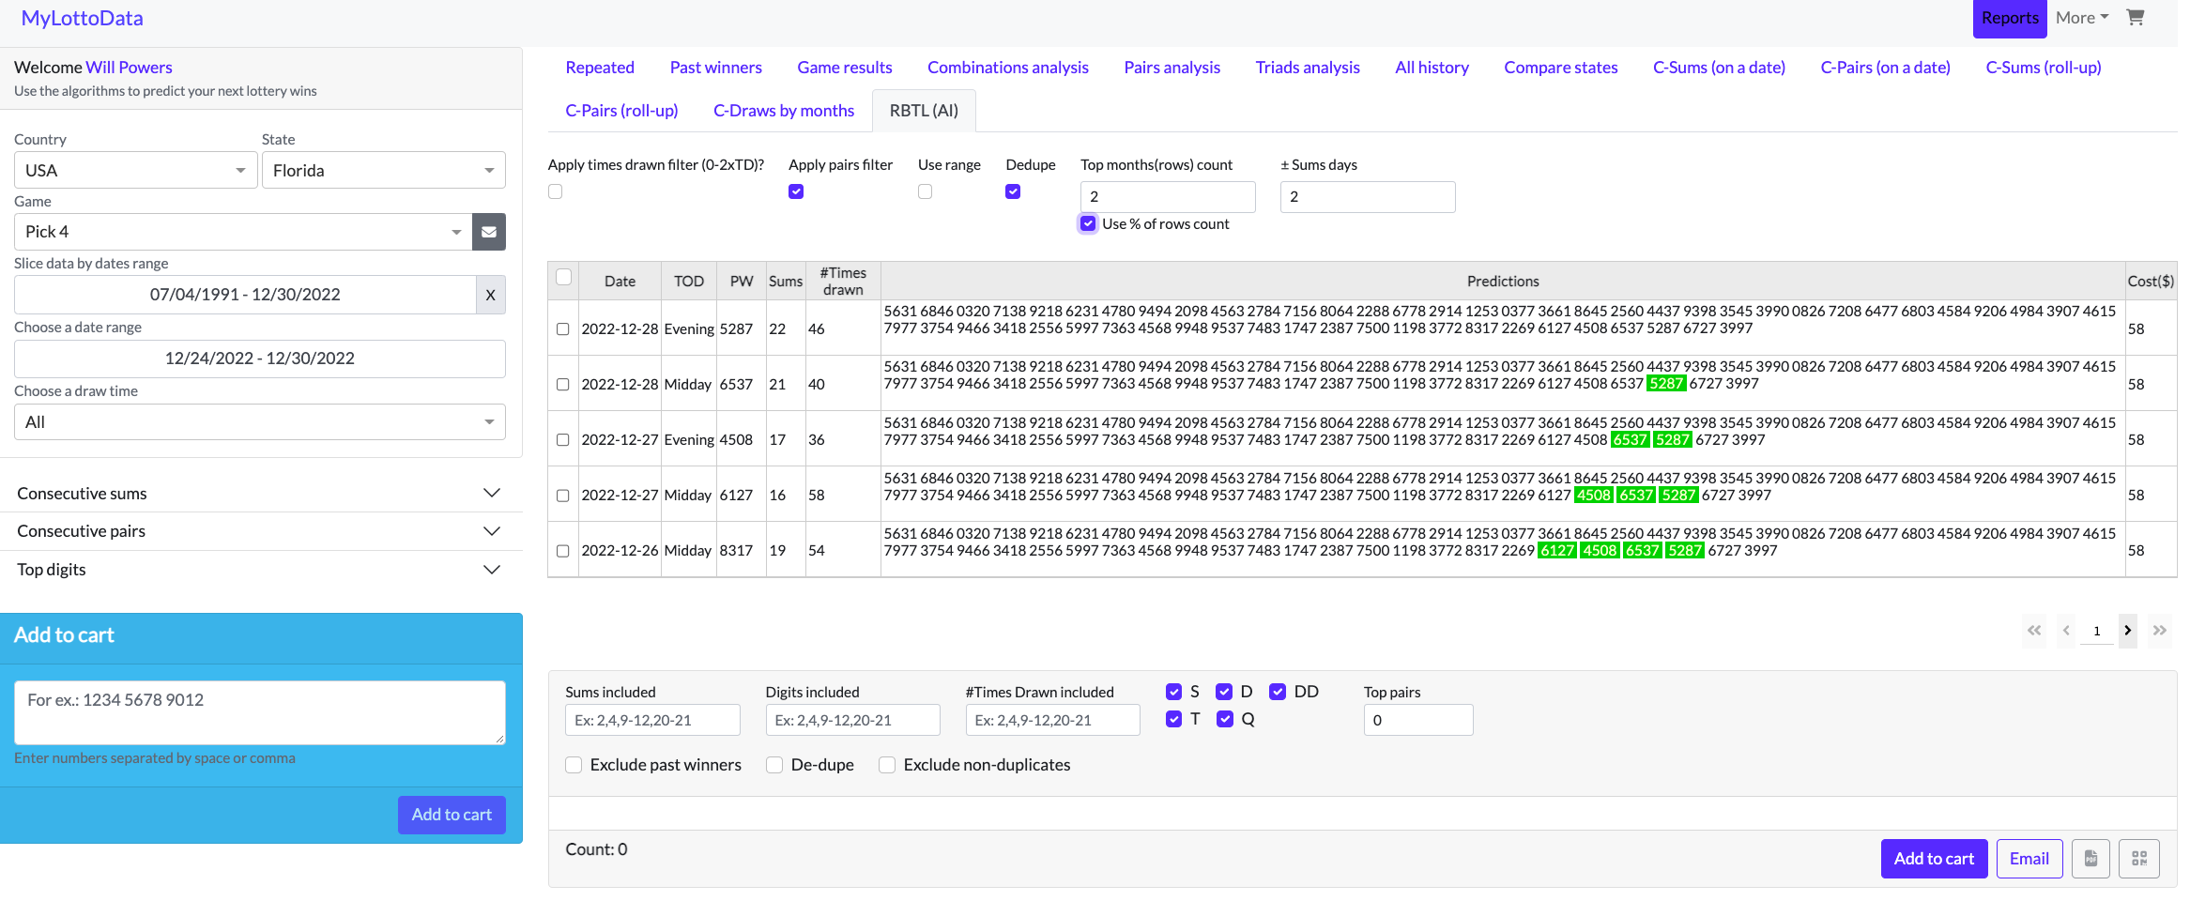2190x901 pixels.
Task: Open the shopping cart icon
Action: pyautogui.click(x=2135, y=18)
